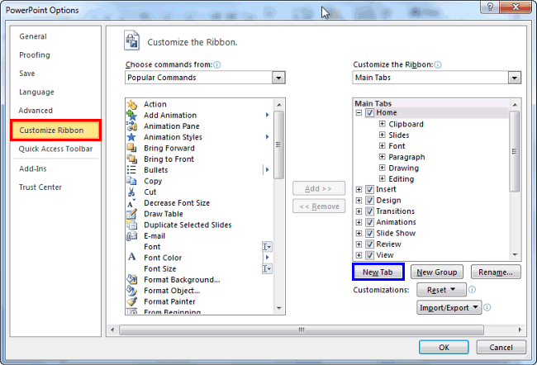Click the Customize the Ribbon header icon
Viewport: 537px width, 365px height.
pos(132,40)
